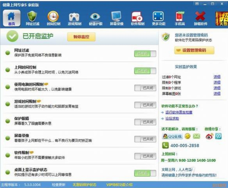Click 无密码保护状态 in status bar

(x=84, y=185)
